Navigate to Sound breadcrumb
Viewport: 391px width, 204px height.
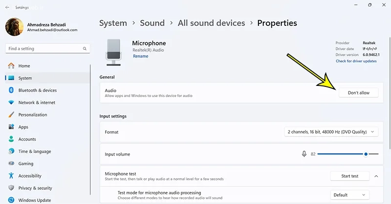[152, 23]
